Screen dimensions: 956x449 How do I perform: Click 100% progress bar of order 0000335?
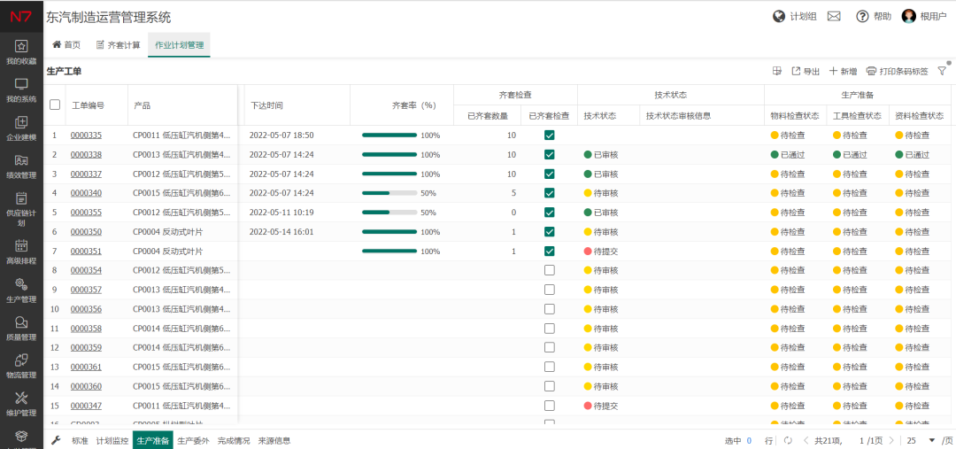pos(389,135)
